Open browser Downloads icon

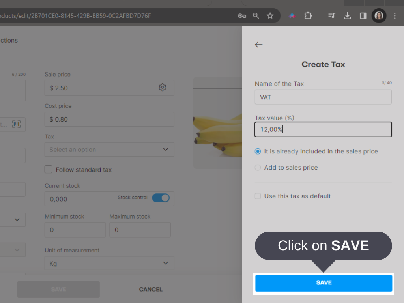pos(347,16)
